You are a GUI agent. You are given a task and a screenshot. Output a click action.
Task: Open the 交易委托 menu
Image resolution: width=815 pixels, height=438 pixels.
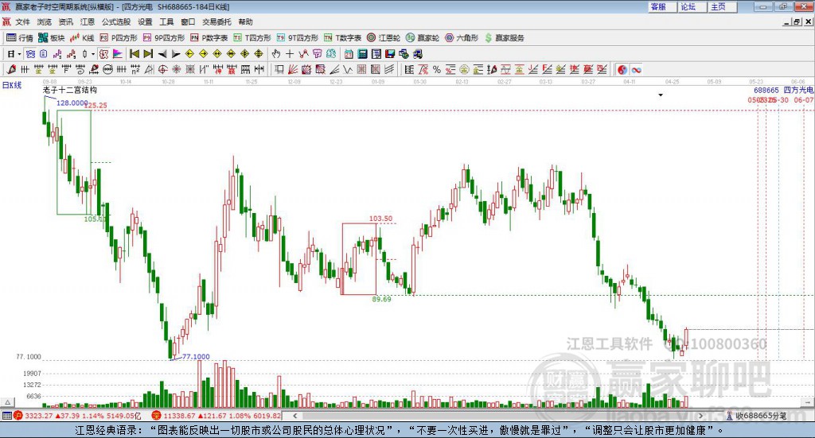point(216,21)
